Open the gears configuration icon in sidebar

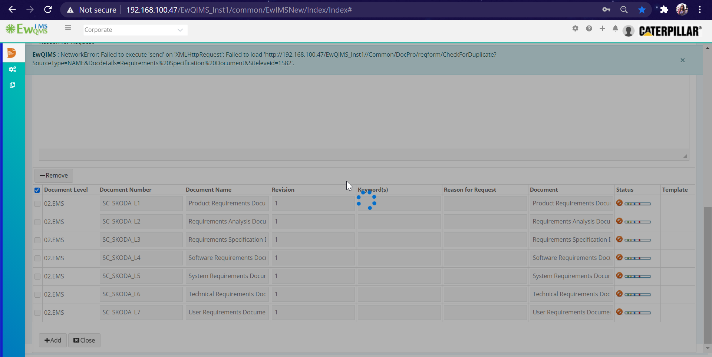tap(12, 69)
